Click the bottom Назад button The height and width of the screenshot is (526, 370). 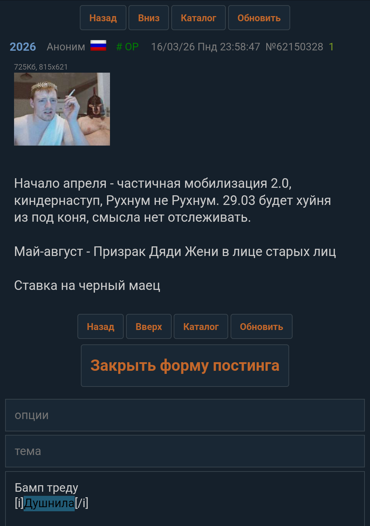100,327
